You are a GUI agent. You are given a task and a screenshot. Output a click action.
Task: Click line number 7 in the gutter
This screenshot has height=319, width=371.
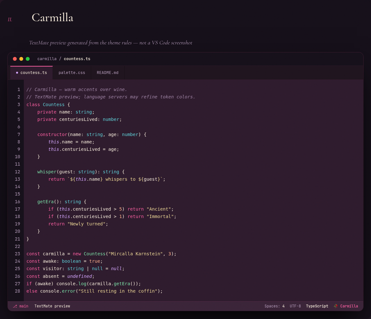coord(19,134)
